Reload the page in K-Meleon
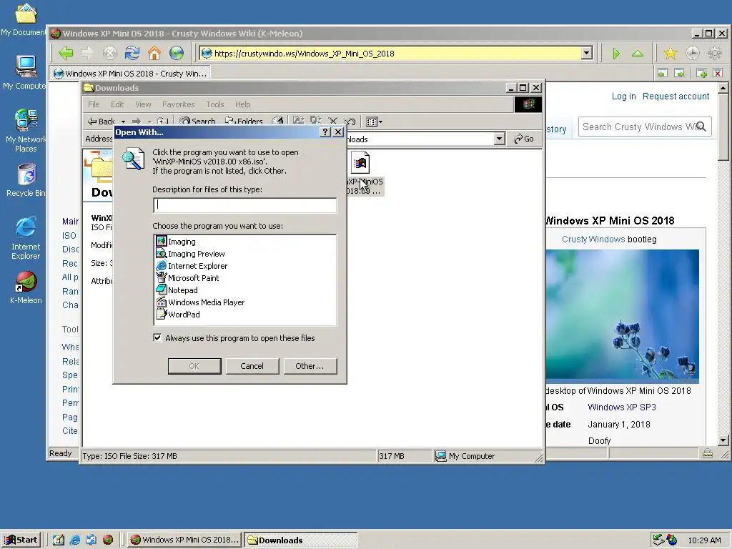732x549 pixels. [x=132, y=53]
